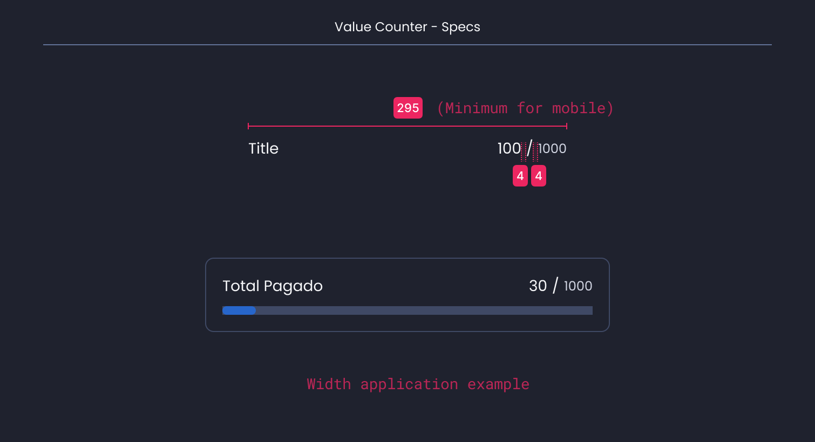Click the slash separator in the spec counter
Screen dimensions: 815x442
tap(531, 148)
